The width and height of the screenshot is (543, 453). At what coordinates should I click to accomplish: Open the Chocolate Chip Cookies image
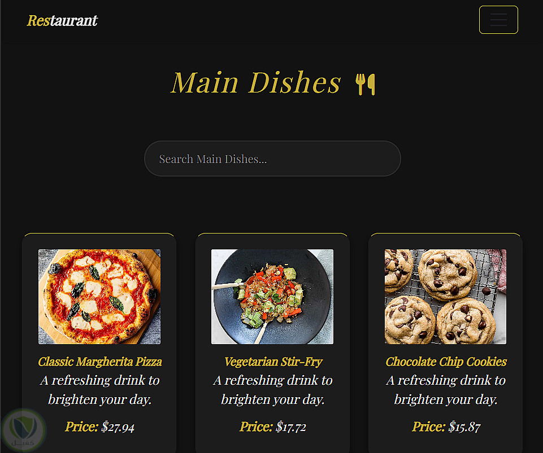tap(445, 297)
